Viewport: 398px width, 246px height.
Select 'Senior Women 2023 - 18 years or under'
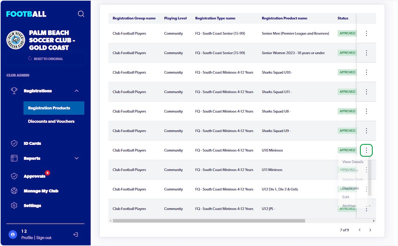(x=293, y=53)
